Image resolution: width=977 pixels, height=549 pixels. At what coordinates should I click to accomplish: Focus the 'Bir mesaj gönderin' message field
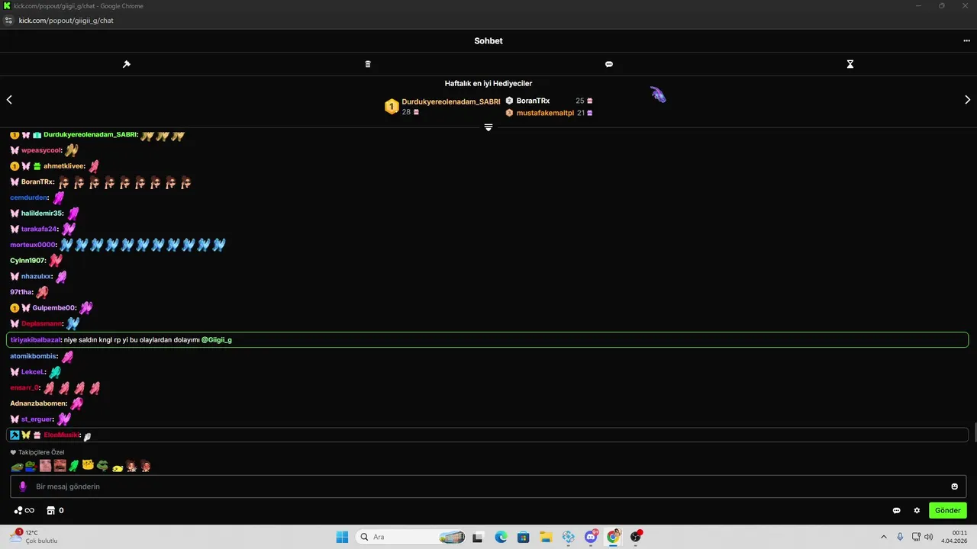488,486
